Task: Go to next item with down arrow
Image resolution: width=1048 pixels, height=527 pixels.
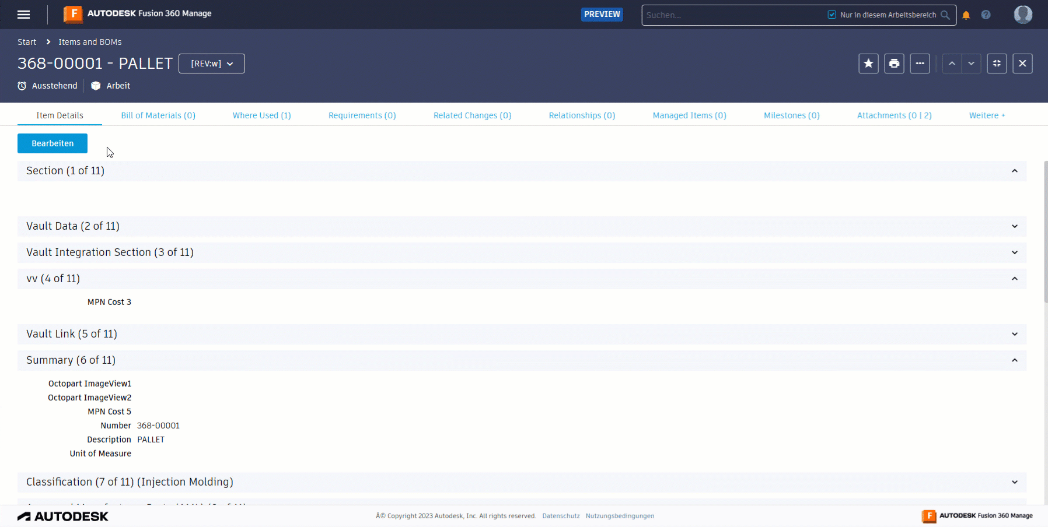Action: (x=971, y=64)
